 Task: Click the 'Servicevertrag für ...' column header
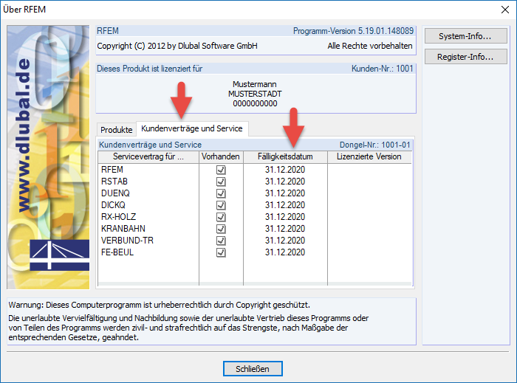tap(148, 156)
